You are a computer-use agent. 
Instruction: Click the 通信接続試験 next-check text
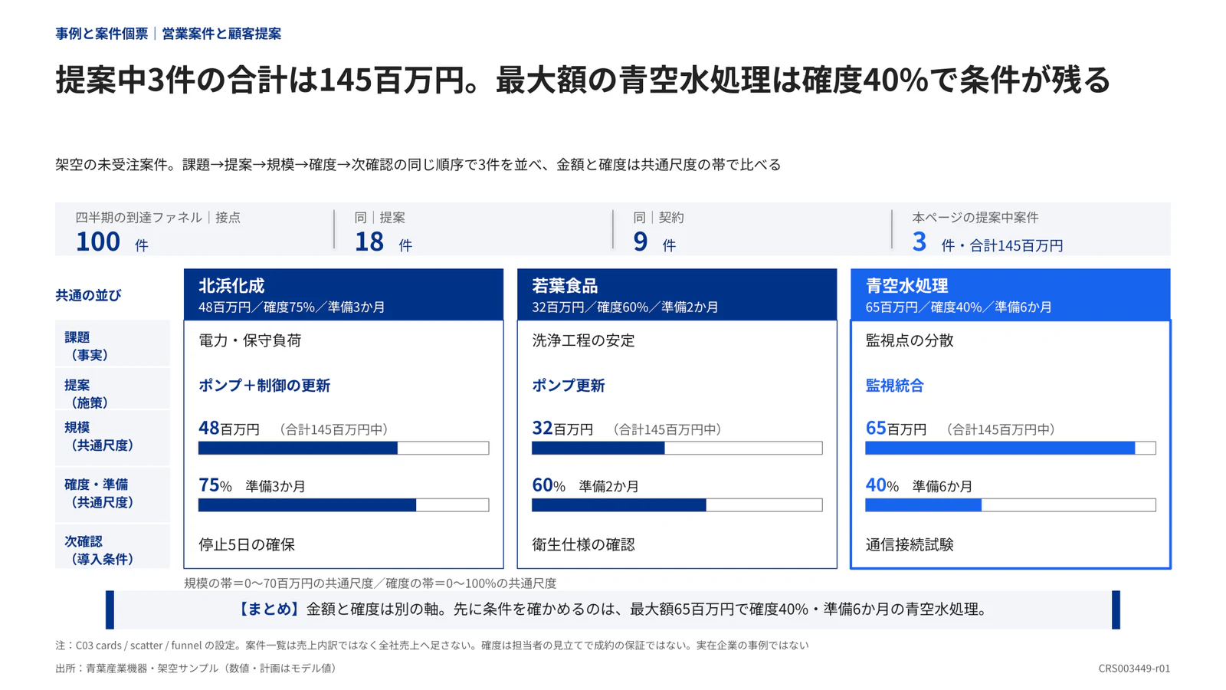[x=910, y=545]
